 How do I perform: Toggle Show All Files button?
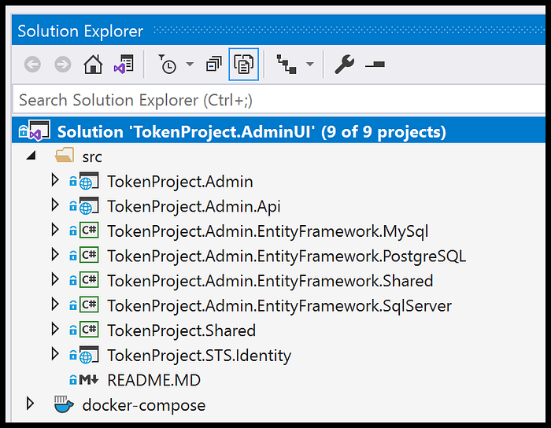[x=243, y=65]
